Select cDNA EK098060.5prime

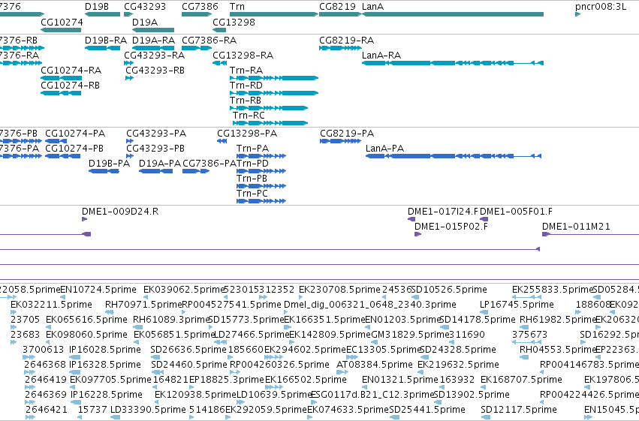click(x=87, y=335)
